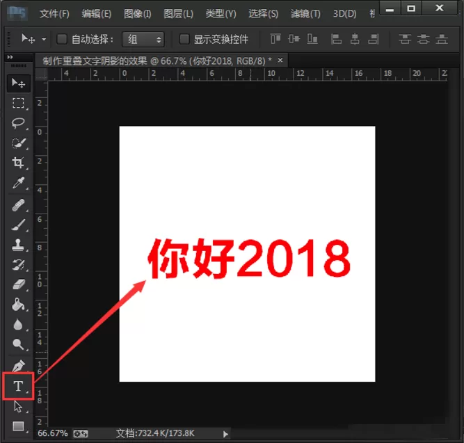The image size is (464, 443).
Task: Open the 编辑(E) menu
Action: 97,14
